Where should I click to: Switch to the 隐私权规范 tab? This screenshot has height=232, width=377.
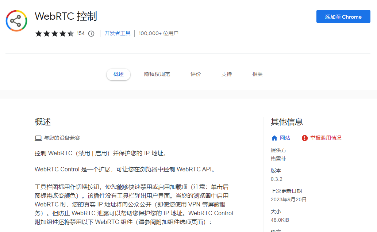coord(157,75)
